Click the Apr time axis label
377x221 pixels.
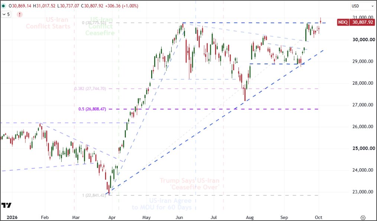[x=112, y=217]
